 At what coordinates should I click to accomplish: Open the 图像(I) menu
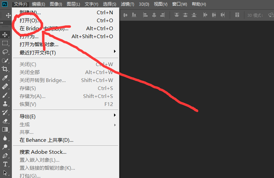56,4
